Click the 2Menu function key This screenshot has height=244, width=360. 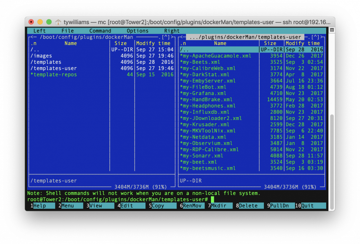click(71, 206)
